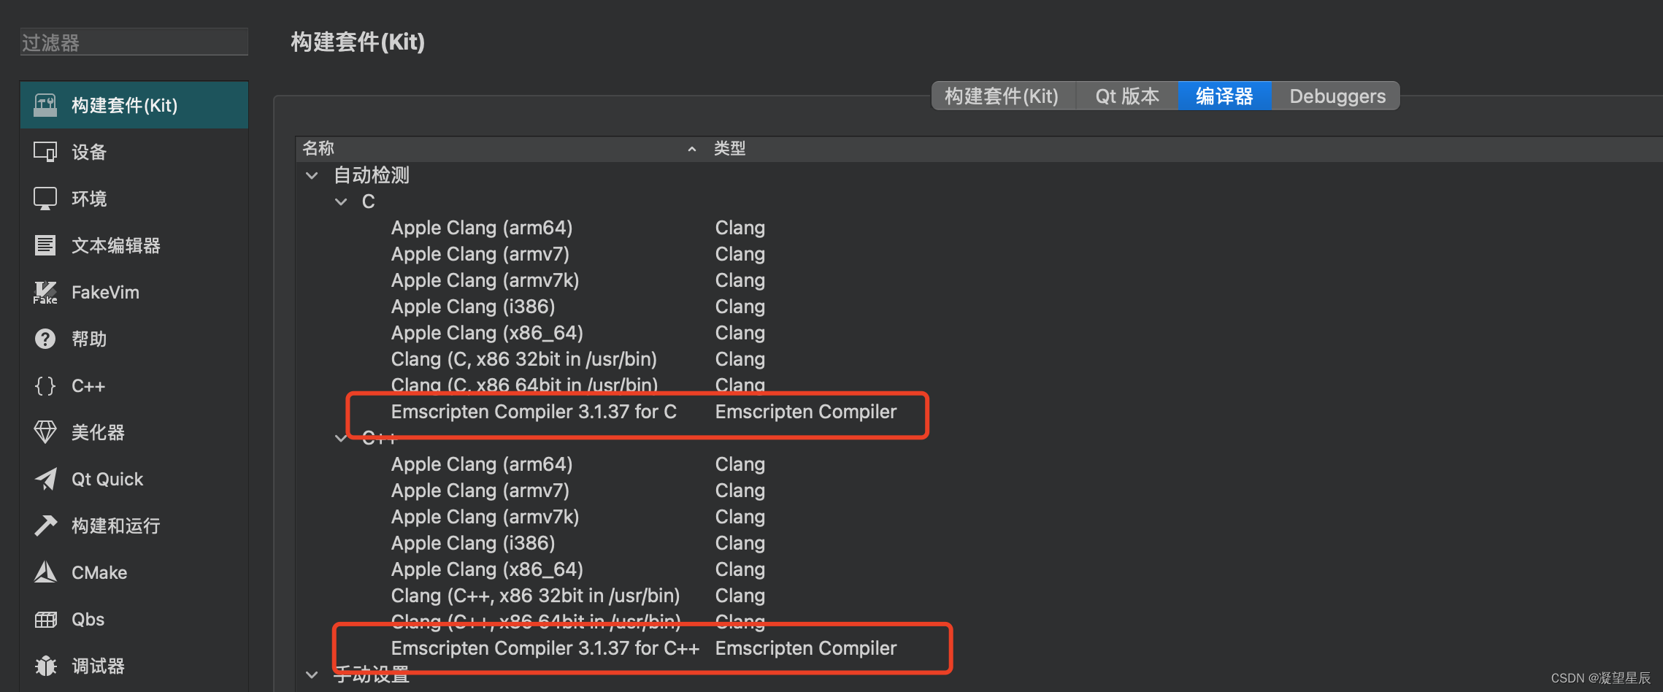Switch to the Qt 版本 tab
The width and height of the screenshot is (1663, 692).
point(1127,96)
